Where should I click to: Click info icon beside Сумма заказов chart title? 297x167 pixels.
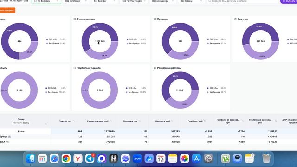(x=75, y=19)
